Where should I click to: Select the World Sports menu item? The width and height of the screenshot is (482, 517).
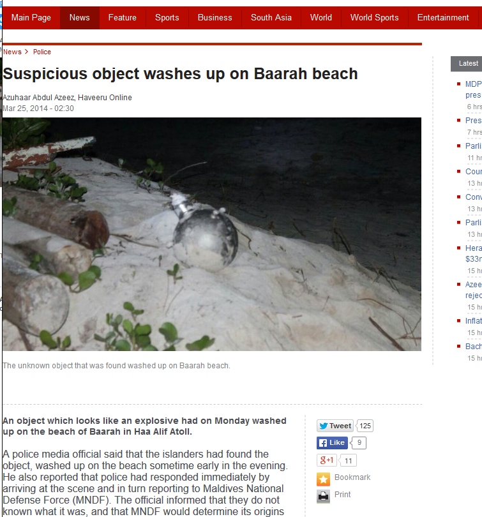point(375,17)
